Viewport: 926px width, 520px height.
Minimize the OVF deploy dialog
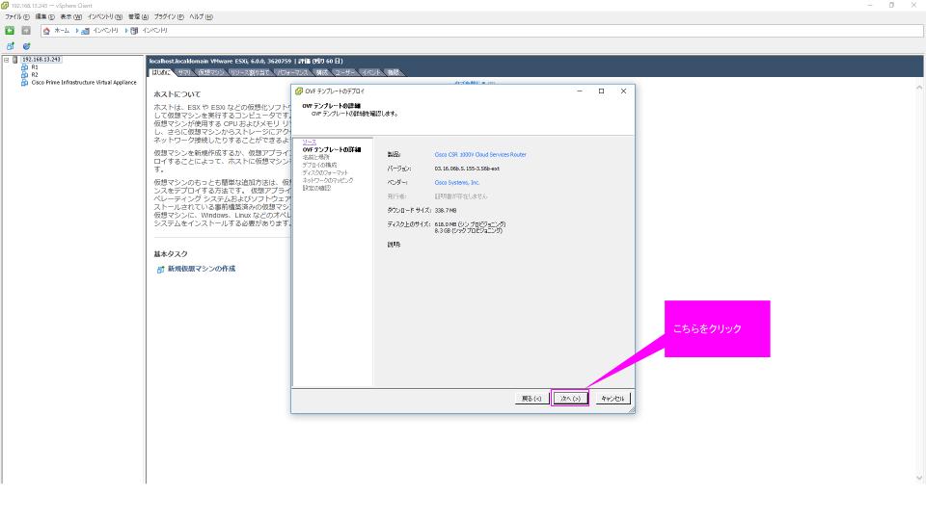(x=580, y=91)
